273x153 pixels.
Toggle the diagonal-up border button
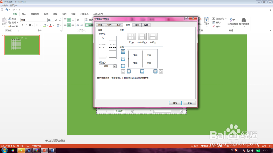(x=123, y=71)
